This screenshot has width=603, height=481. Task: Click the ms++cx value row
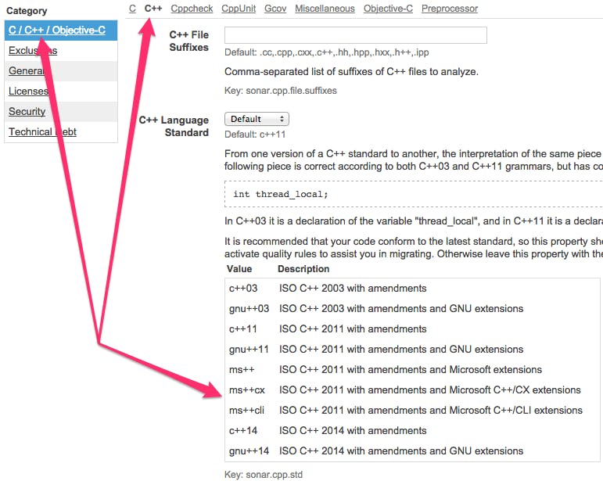[x=412, y=389]
